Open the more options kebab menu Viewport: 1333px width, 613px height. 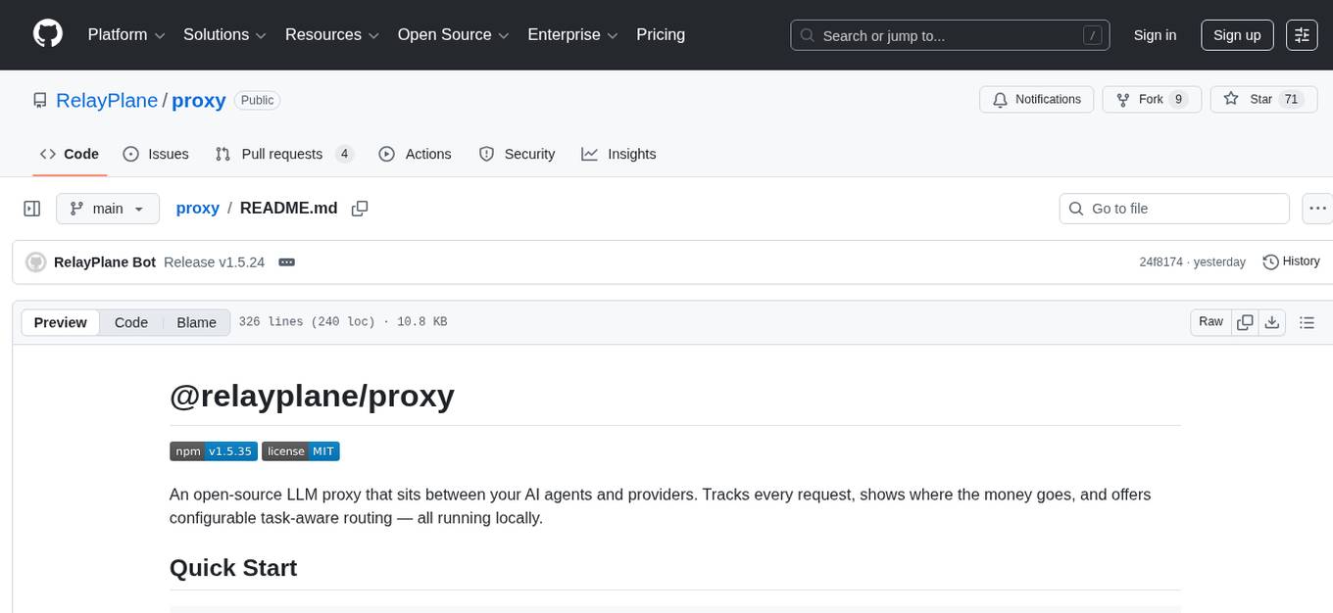pyautogui.click(x=1318, y=208)
